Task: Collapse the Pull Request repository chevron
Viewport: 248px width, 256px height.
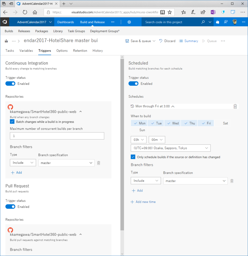Action: [x=80, y=234]
